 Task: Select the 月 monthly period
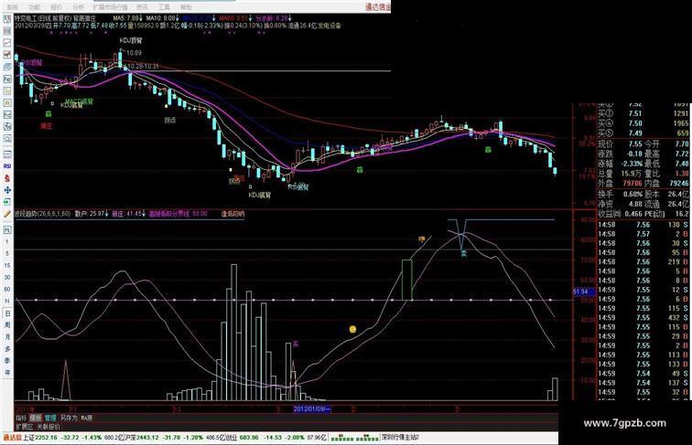pyautogui.click(x=7, y=337)
